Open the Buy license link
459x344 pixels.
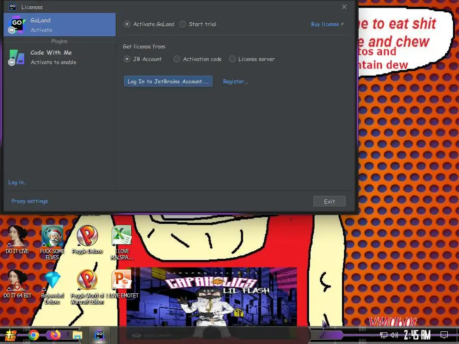[x=327, y=24]
